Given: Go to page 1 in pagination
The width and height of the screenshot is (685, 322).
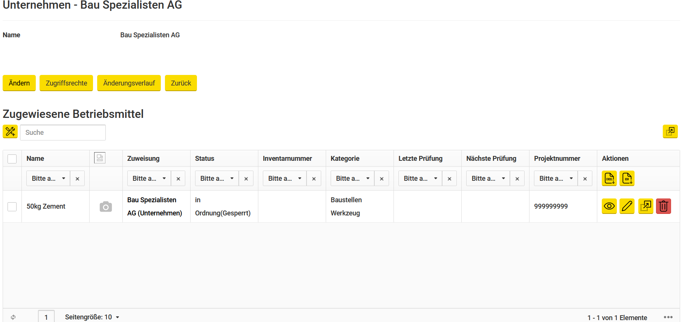Looking at the screenshot, I should (x=46, y=317).
